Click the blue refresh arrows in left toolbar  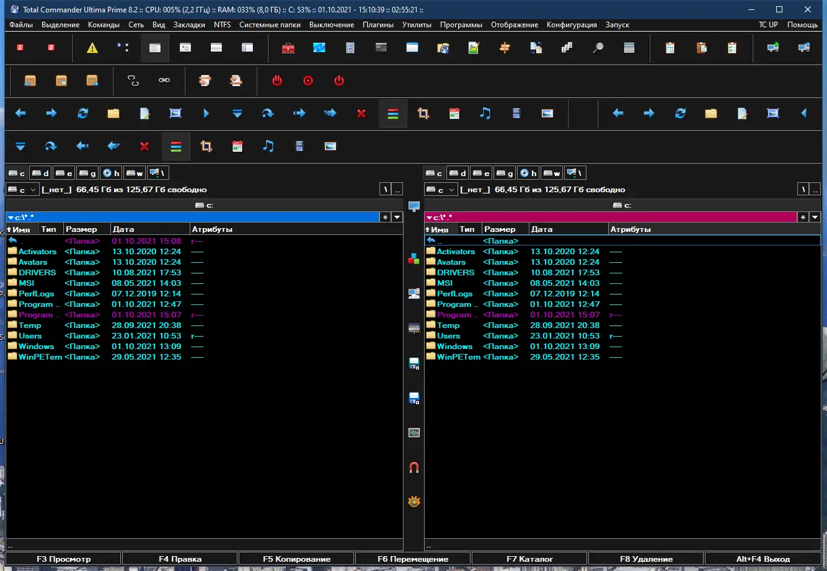pyautogui.click(x=82, y=113)
